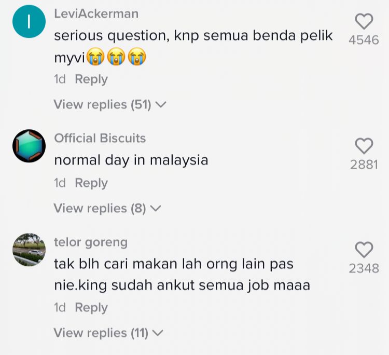
Task: Like Official Biscuits' comment heart icon
Action: (x=364, y=146)
